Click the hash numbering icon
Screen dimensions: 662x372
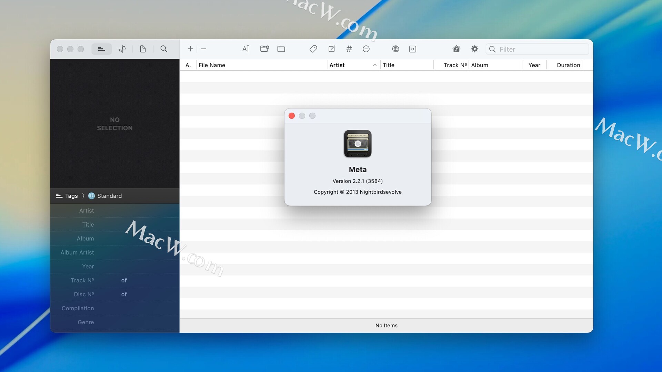(x=349, y=49)
